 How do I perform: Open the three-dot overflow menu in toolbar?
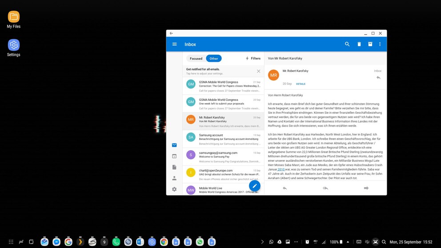click(x=380, y=44)
